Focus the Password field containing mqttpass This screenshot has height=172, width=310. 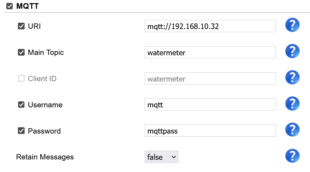point(210,131)
